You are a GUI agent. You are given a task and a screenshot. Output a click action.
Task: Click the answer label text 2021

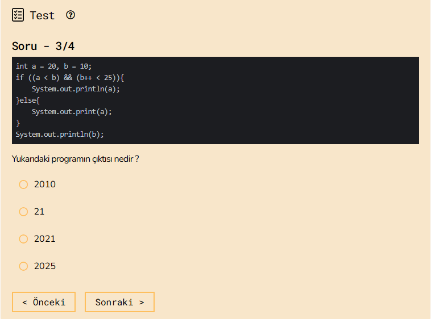(45, 239)
